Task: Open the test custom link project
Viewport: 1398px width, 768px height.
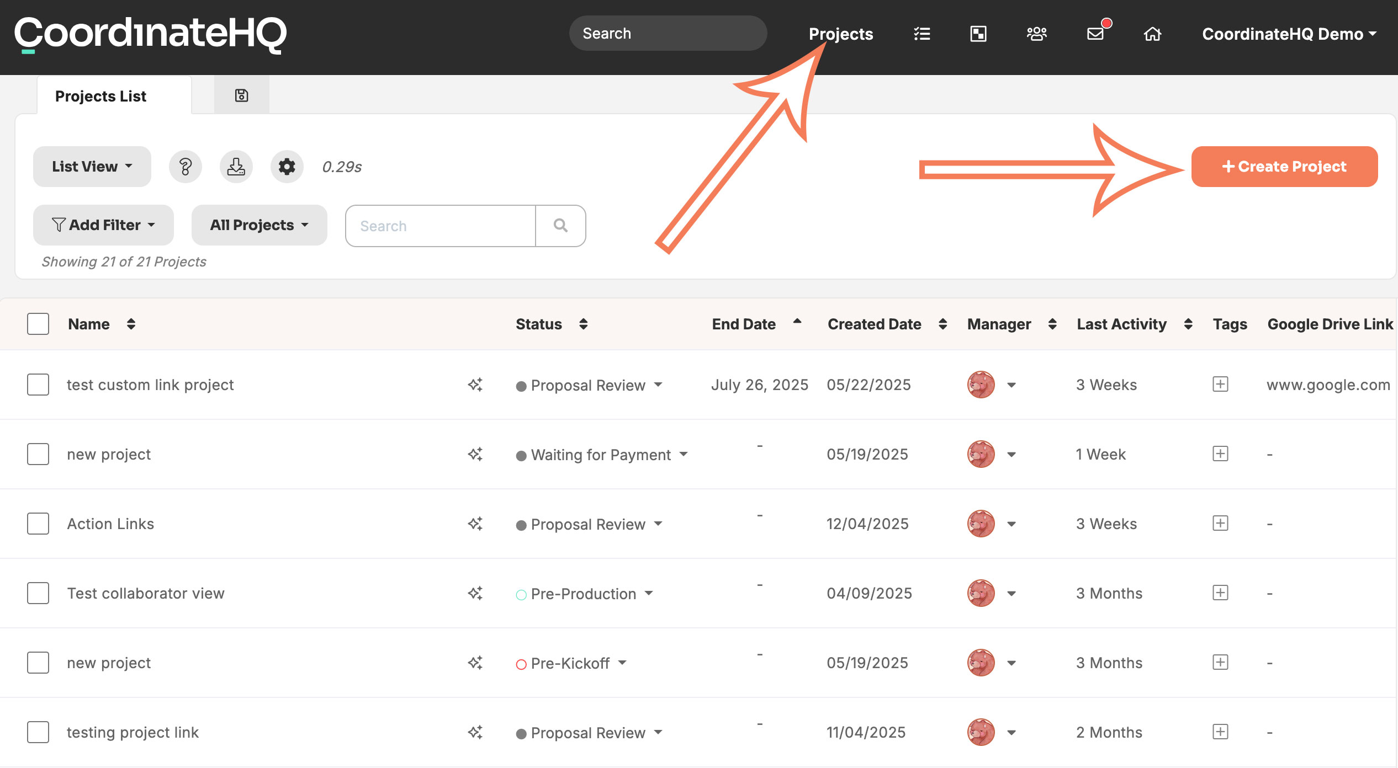Action: coord(150,385)
